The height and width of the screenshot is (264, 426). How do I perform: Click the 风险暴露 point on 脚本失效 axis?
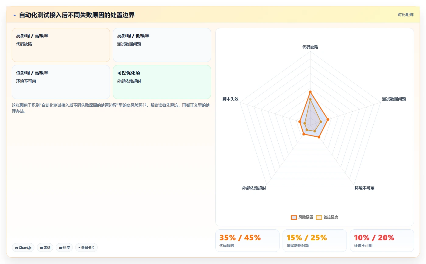(300, 122)
